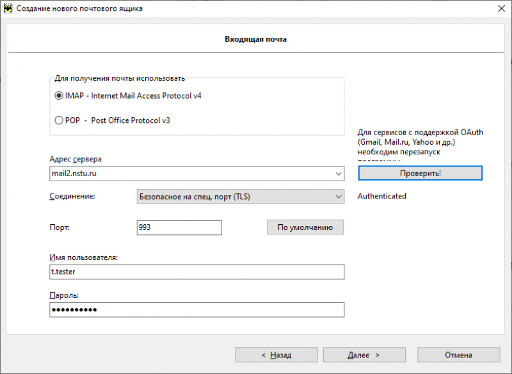Go back with the Назад button
Viewport: 512px width, 374px height.
pos(276,355)
